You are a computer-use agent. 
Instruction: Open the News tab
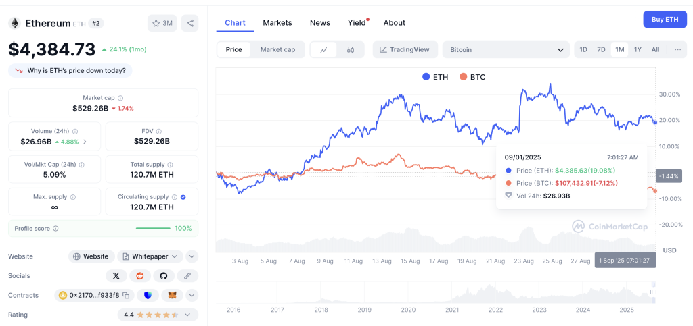pyautogui.click(x=320, y=22)
